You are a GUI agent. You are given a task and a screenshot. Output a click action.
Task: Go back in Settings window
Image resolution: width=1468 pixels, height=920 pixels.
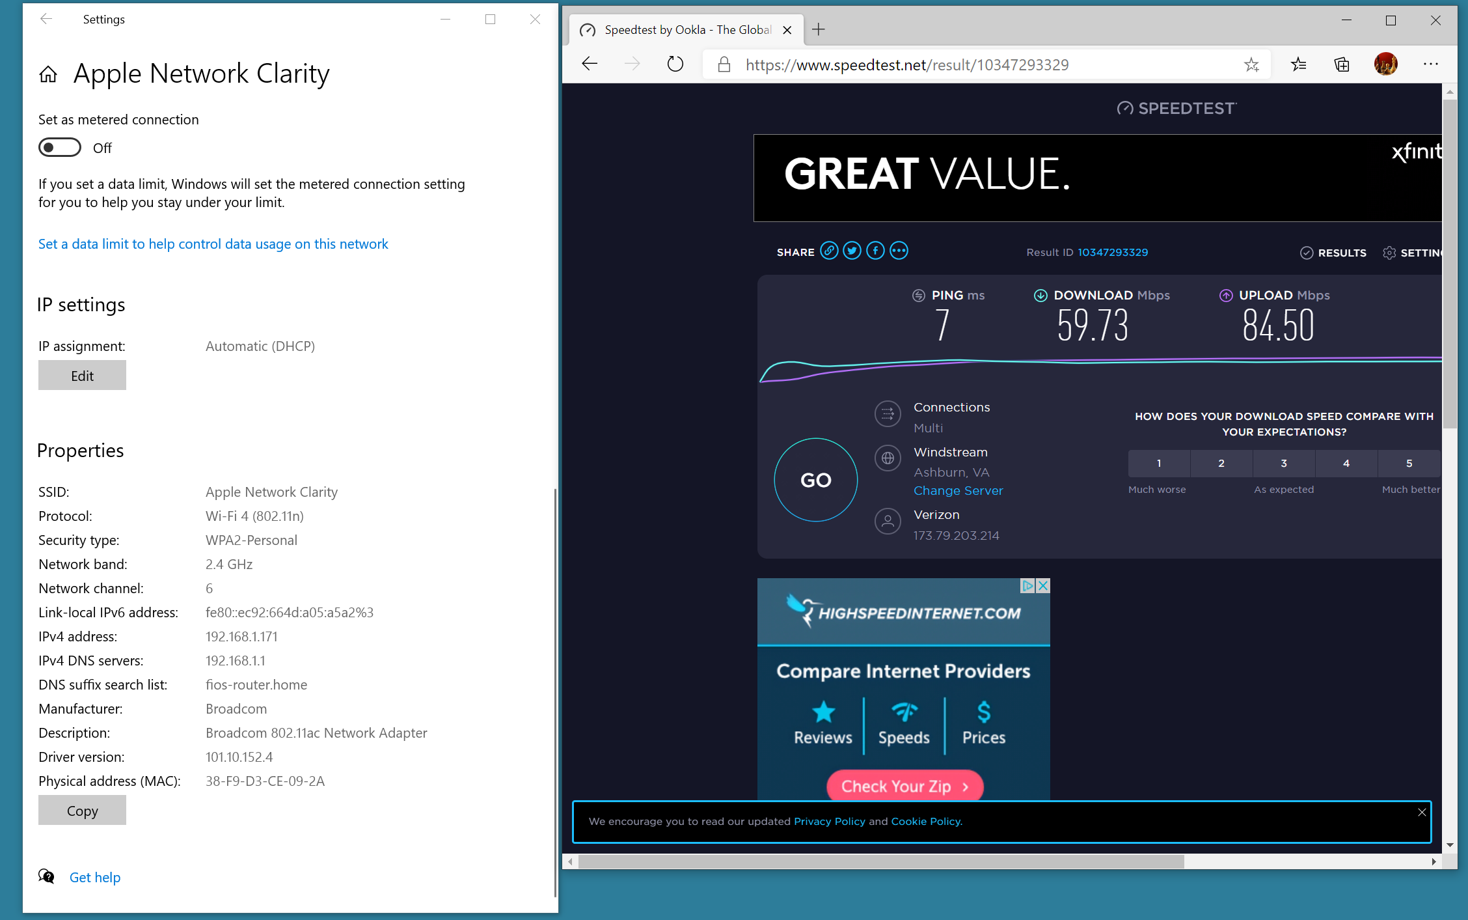point(46,20)
